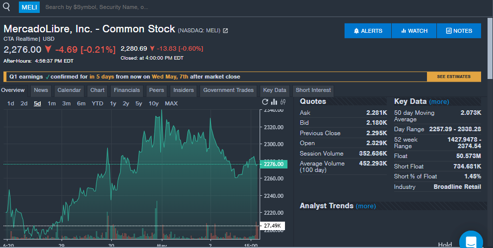This screenshot has height=248, width=493.
Task: Click the Short Float value 734.681K
Action: tap(467, 166)
